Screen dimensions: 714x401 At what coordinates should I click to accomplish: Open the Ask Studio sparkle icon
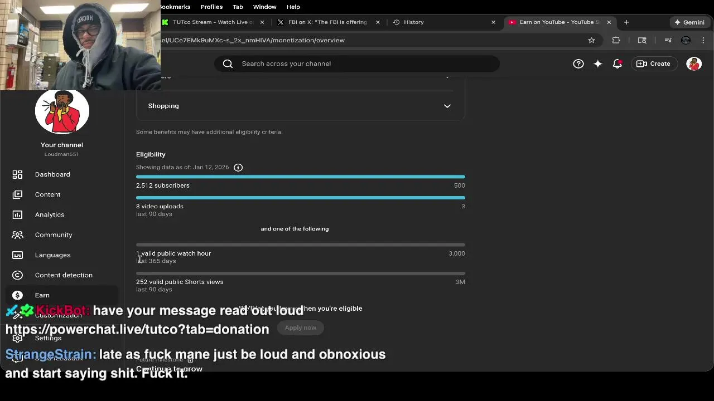tap(597, 63)
